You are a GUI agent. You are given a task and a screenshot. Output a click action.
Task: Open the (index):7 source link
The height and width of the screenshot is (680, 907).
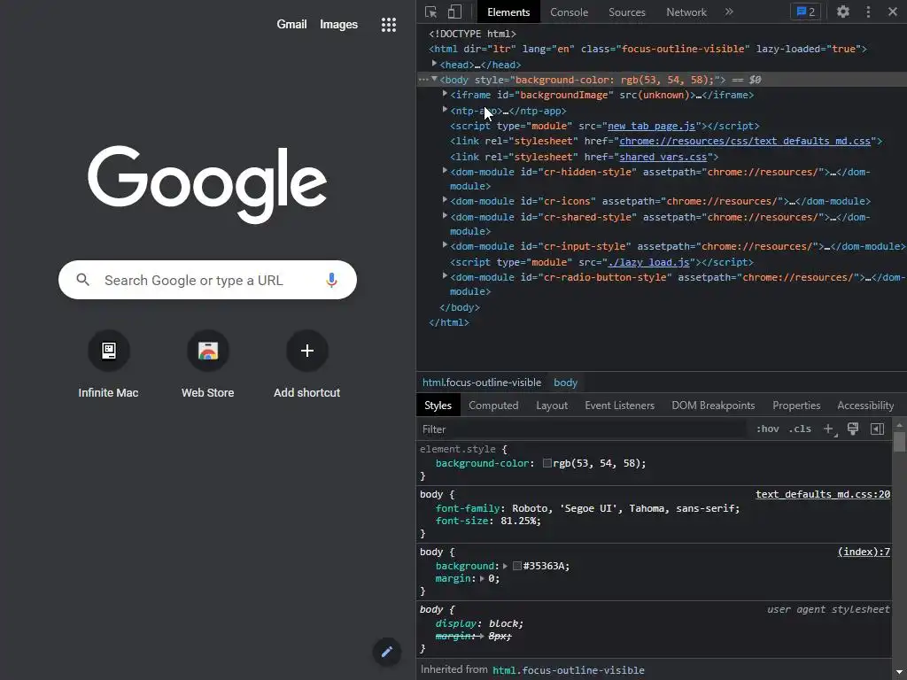pyautogui.click(x=864, y=552)
